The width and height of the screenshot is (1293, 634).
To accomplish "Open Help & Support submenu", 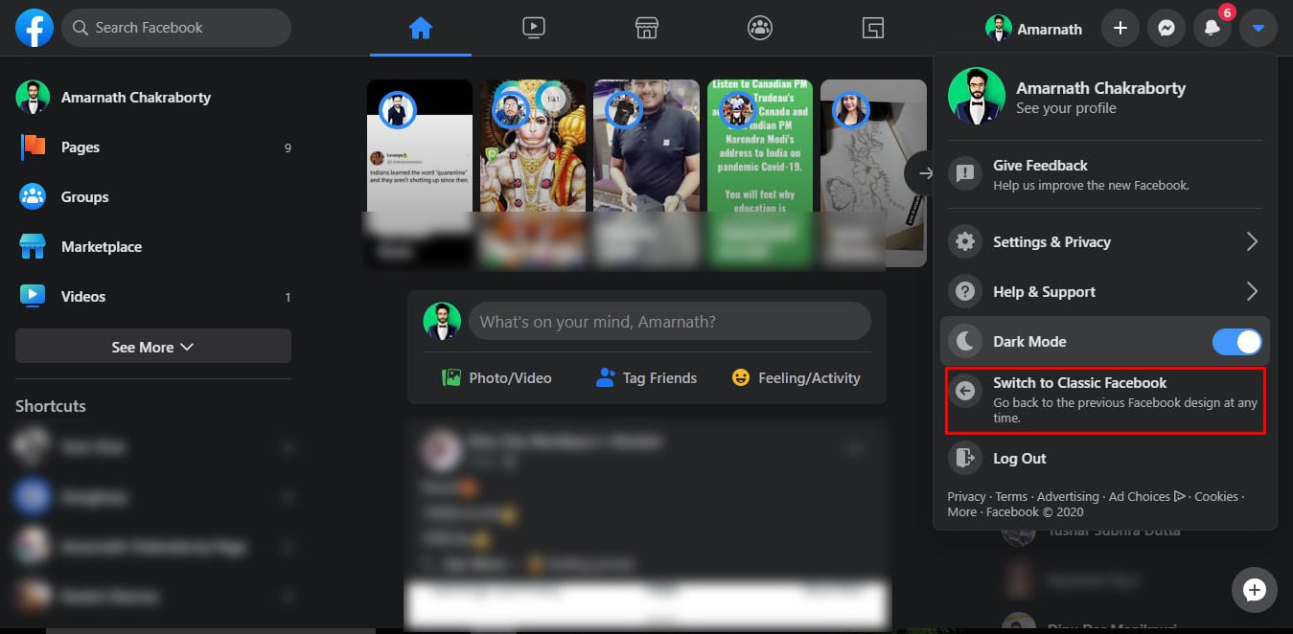I will click(x=1104, y=292).
